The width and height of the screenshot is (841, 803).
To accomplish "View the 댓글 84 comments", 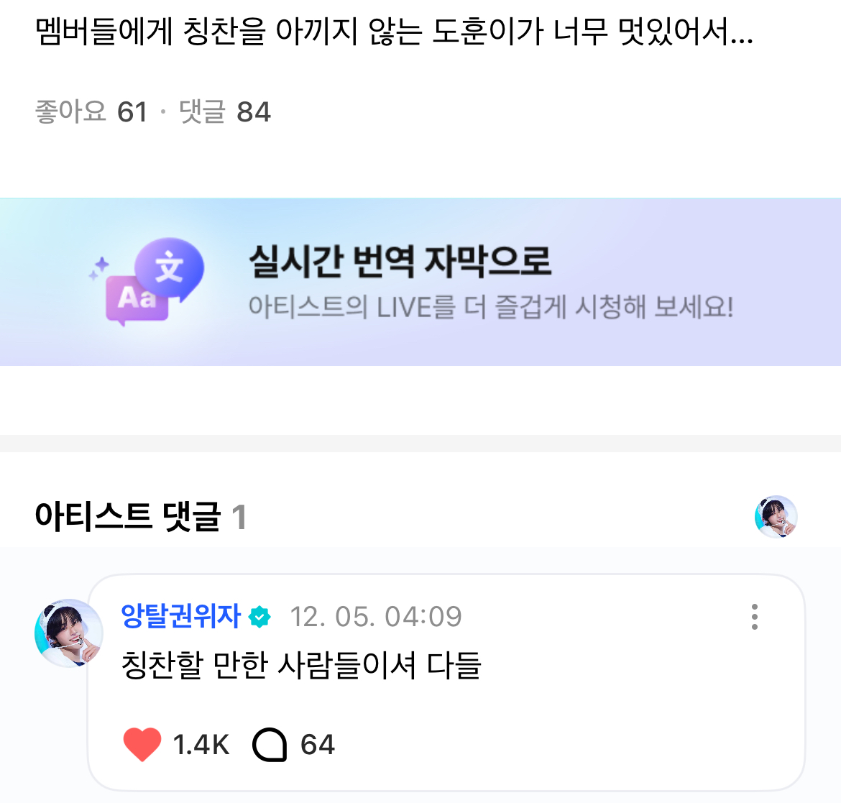I will point(225,112).
